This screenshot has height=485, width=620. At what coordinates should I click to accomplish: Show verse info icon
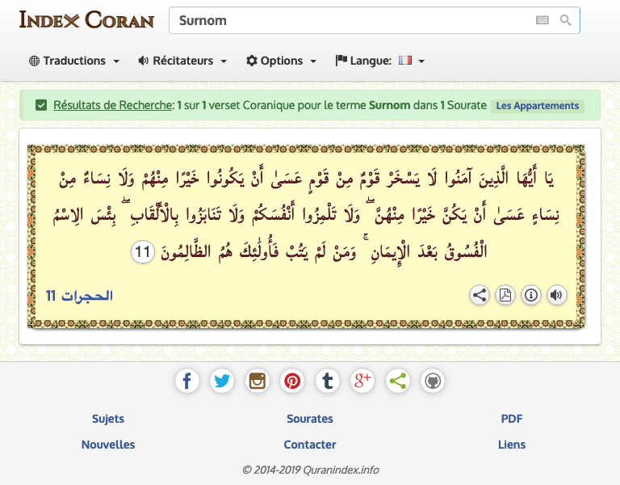point(531,295)
